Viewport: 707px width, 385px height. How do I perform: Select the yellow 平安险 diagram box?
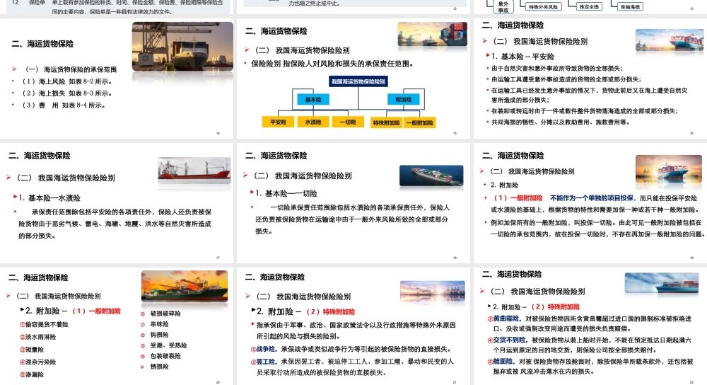[x=278, y=122]
